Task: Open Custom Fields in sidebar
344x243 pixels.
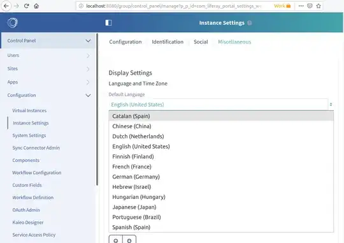Action: pyautogui.click(x=27, y=185)
